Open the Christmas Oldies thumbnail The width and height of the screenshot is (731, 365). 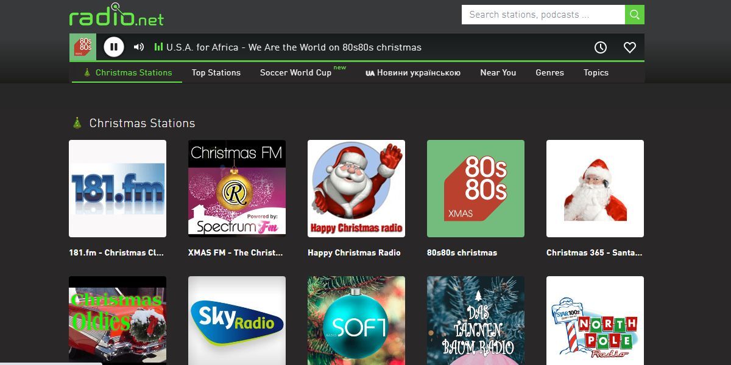coord(118,321)
